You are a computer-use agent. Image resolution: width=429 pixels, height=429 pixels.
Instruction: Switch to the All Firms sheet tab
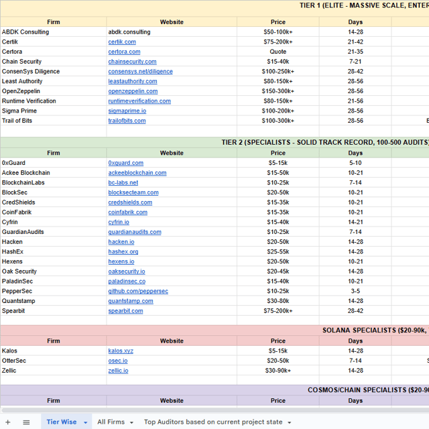[x=111, y=422]
